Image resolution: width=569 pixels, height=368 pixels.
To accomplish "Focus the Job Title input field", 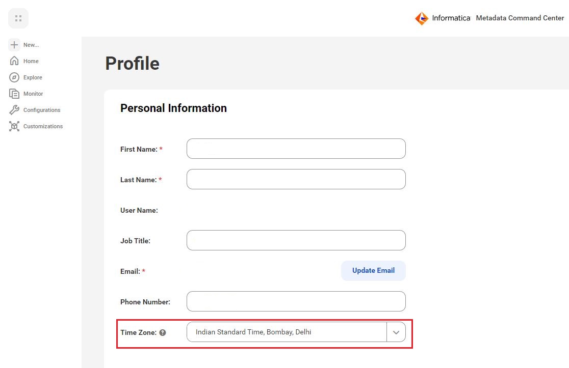I will 296,240.
